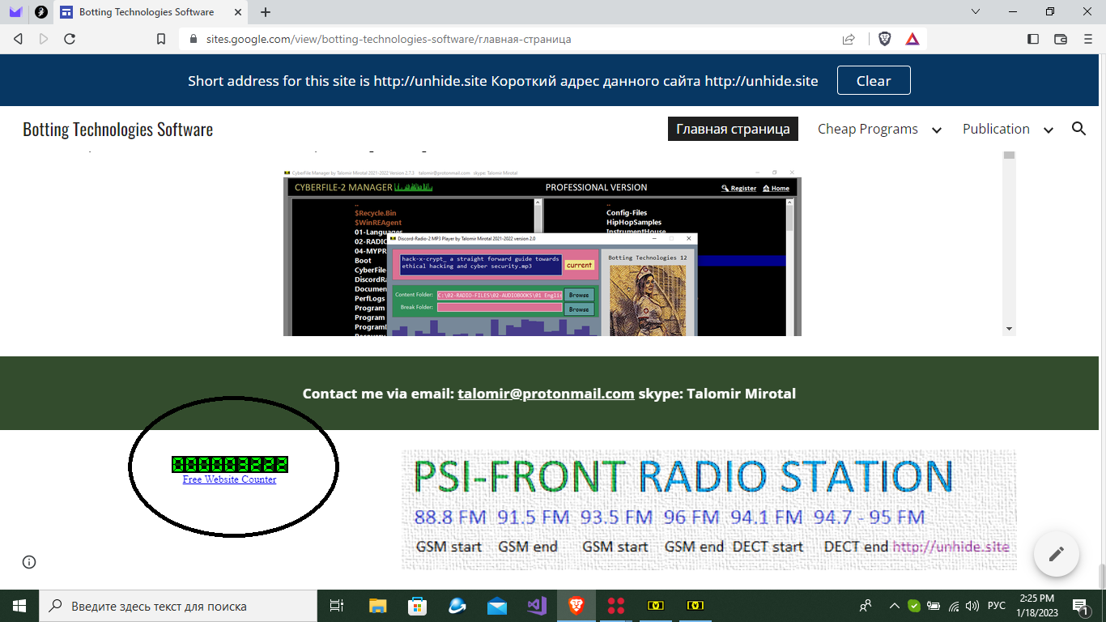The width and height of the screenshot is (1106, 622).
Task: Expand the Cheap Programs submenu chevron
Action: pos(937,130)
